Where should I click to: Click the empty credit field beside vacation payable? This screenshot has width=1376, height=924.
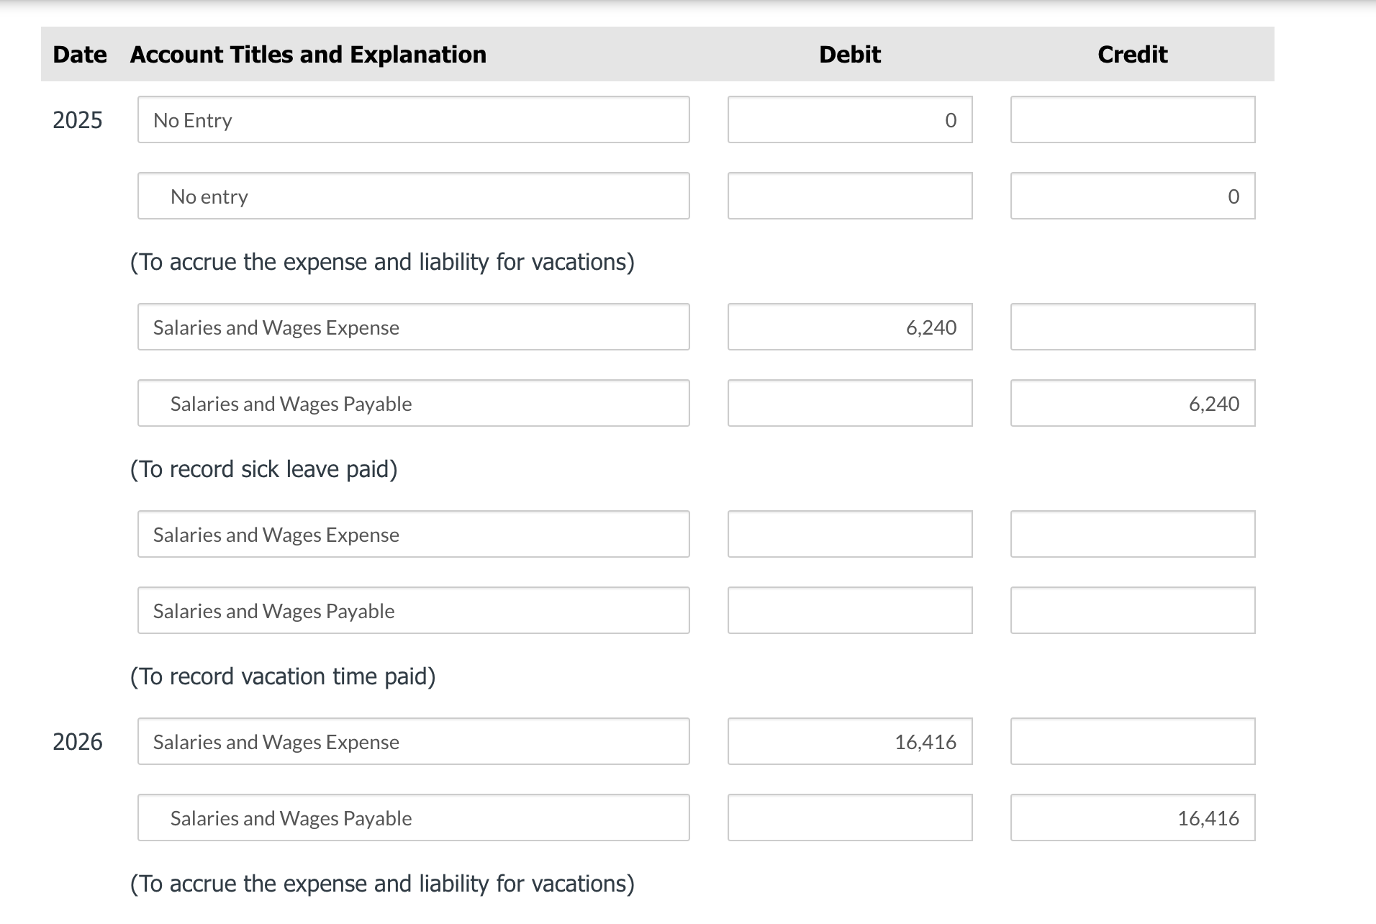(x=1131, y=610)
